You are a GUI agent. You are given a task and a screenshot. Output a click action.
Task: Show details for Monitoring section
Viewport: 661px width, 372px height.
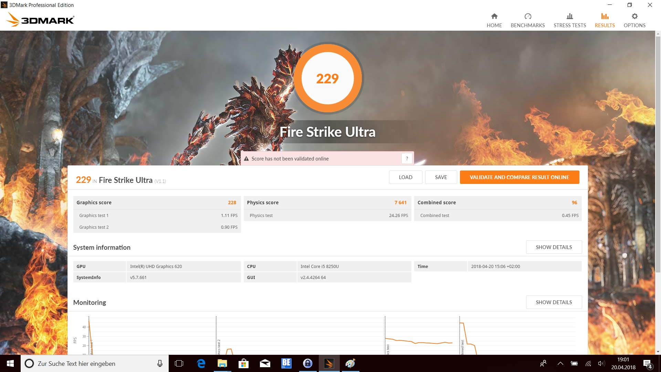(554, 302)
